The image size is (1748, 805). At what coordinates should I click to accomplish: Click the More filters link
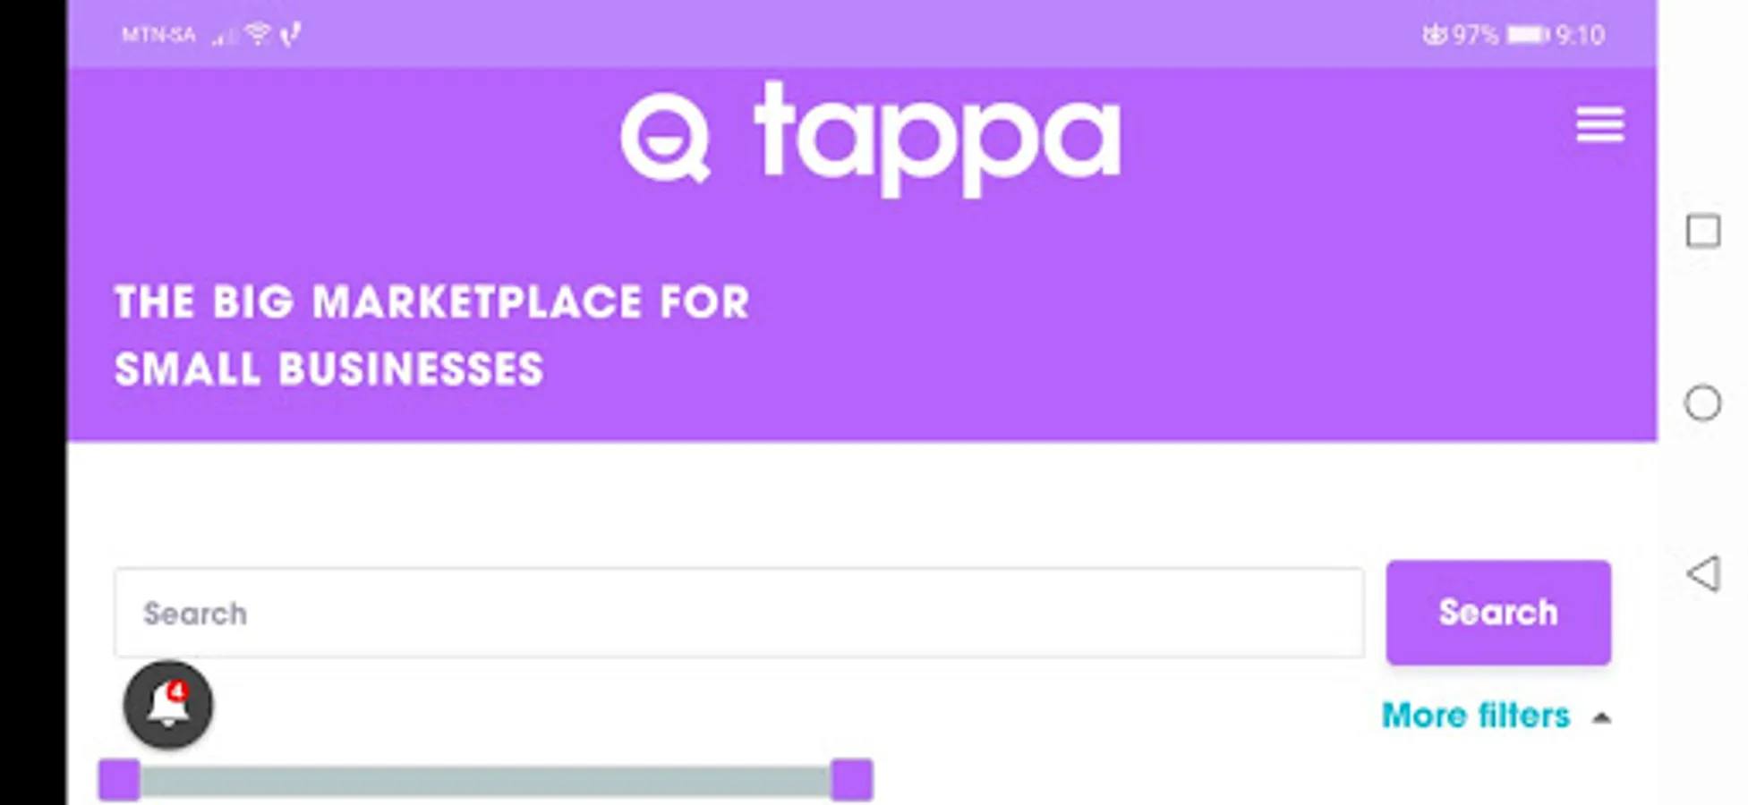pyautogui.click(x=1475, y=716)
